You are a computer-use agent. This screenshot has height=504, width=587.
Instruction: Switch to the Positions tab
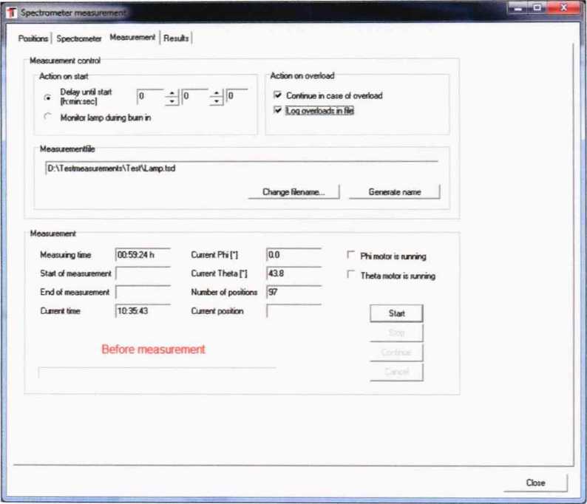click(33, 38)
